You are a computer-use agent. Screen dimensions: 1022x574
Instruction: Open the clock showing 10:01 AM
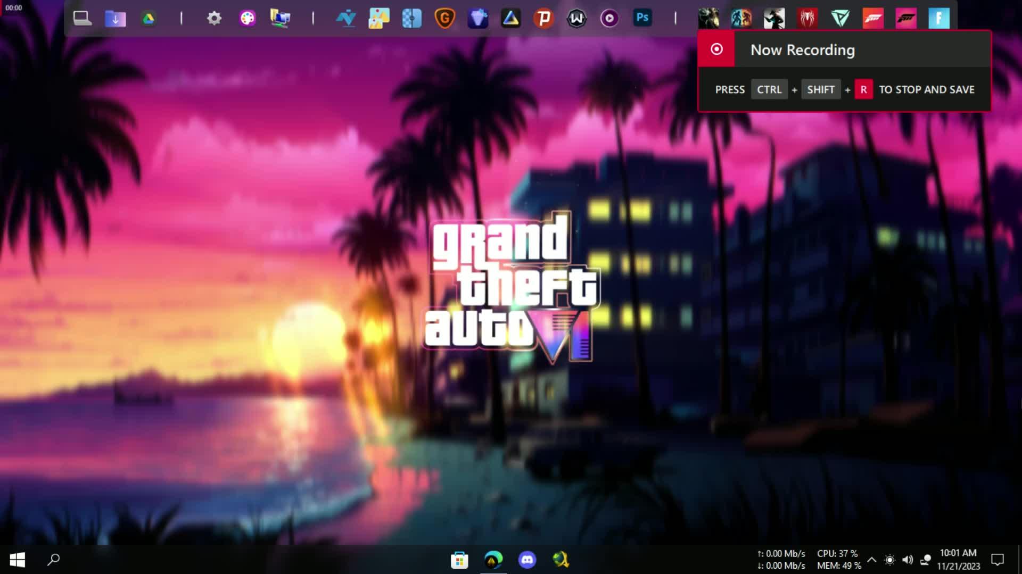coord(958,560)
